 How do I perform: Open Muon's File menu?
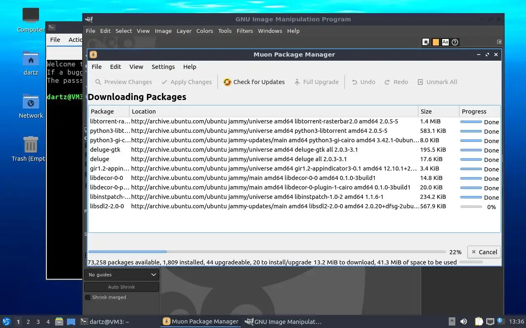[x=97, y=67]
